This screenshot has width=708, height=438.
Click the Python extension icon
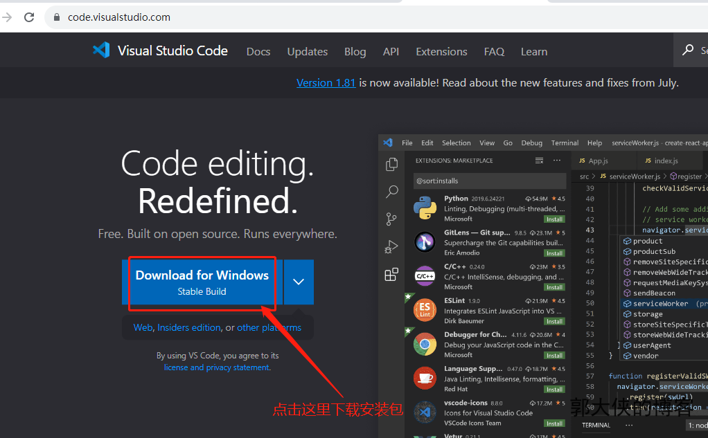click(x=425, y=208)
